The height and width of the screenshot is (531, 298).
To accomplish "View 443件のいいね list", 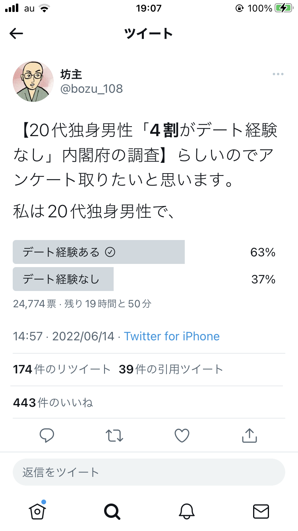I will click(x=53, y=402).
